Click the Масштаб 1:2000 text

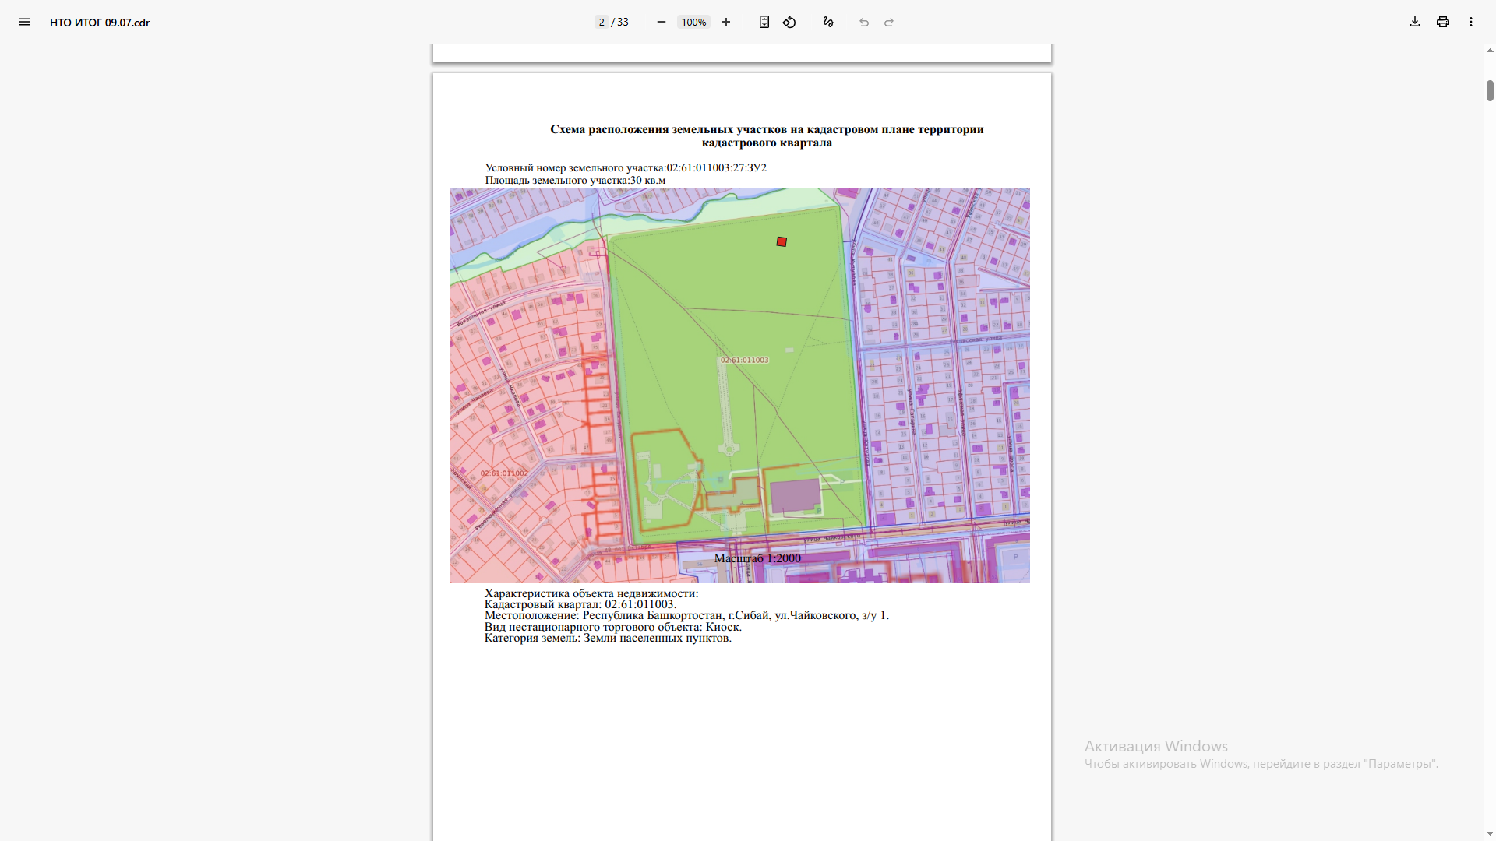tap(757, 558)
